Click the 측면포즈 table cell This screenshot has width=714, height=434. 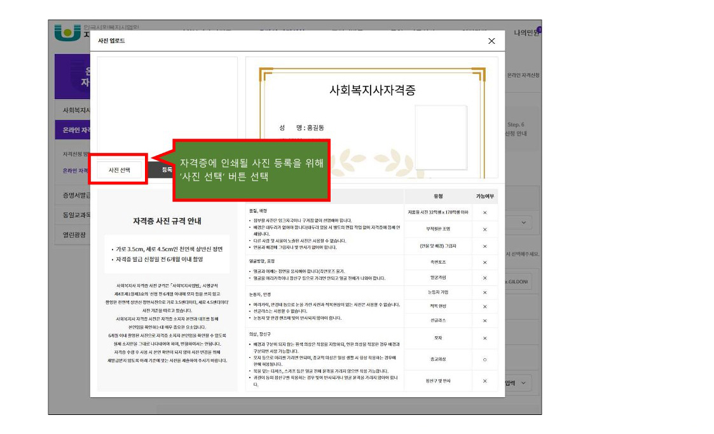[438, 262]
